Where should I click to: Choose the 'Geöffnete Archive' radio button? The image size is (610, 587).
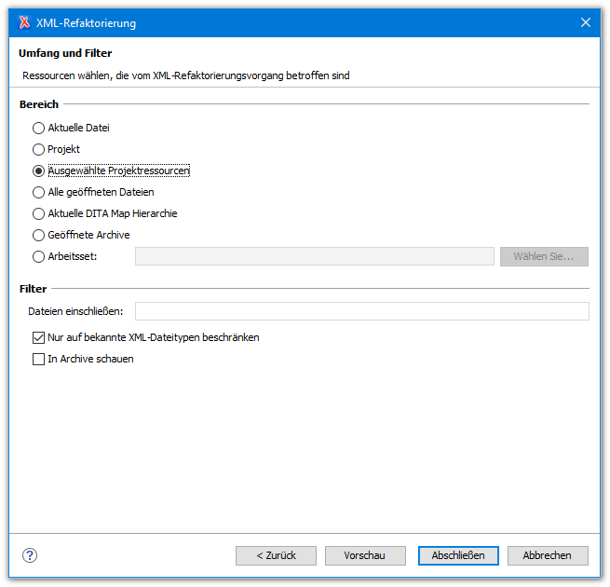(x=38, y=235)
